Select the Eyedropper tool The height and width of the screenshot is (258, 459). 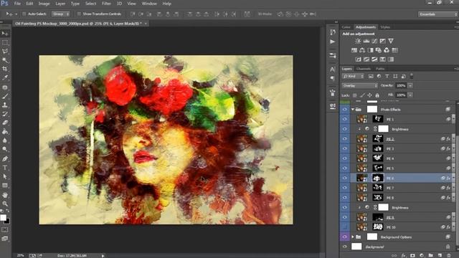tap(5, 78)
